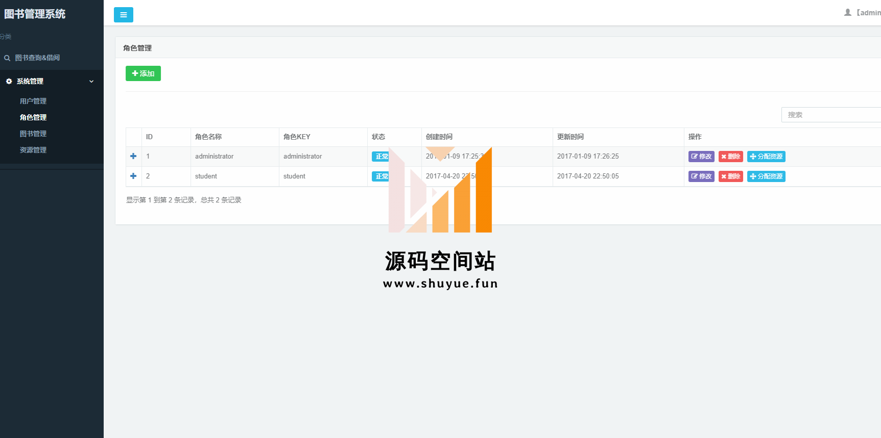The height and width of the screenshot is (438, 881).
Task: Focus the 搜索 search input field
Action: tap(830, 115)
